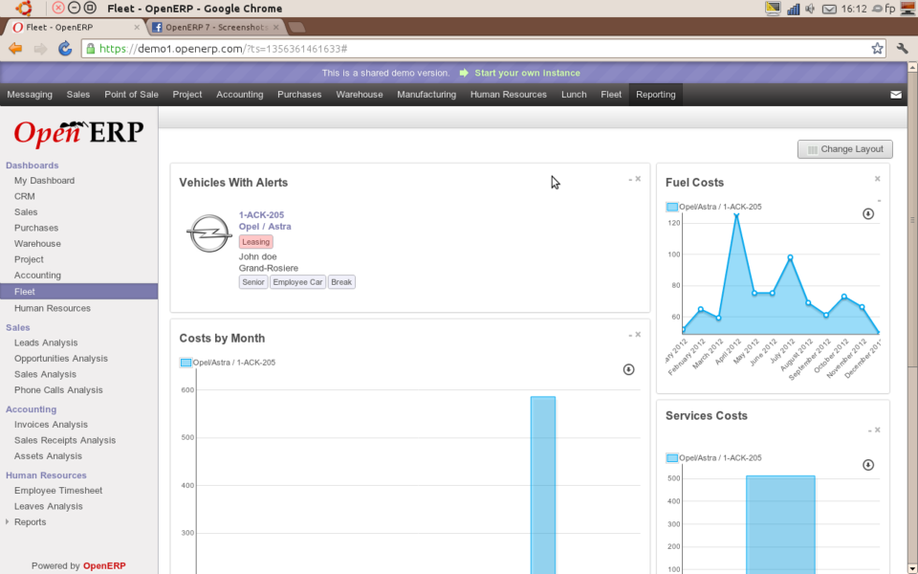Viewport: 918px width, 574px height.
Task: Expand the Reports section in the sidebar
Action: coord(7,522)
